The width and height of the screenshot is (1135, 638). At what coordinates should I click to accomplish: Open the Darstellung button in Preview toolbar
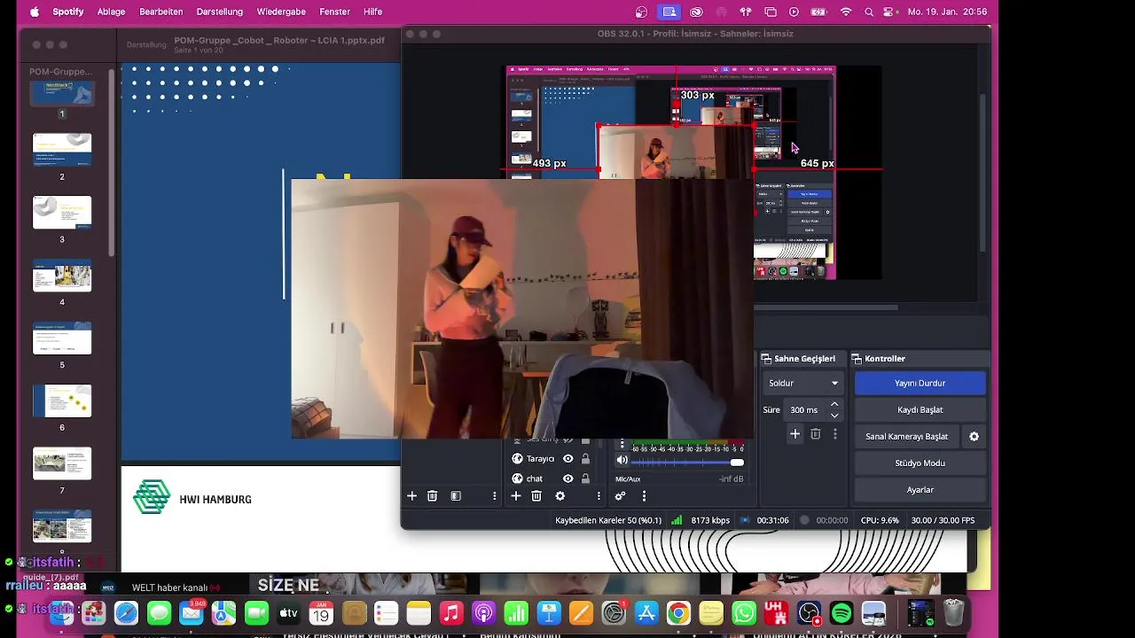146,44
